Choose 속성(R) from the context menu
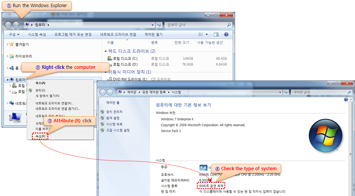355x196 pixels. point(40,137)
